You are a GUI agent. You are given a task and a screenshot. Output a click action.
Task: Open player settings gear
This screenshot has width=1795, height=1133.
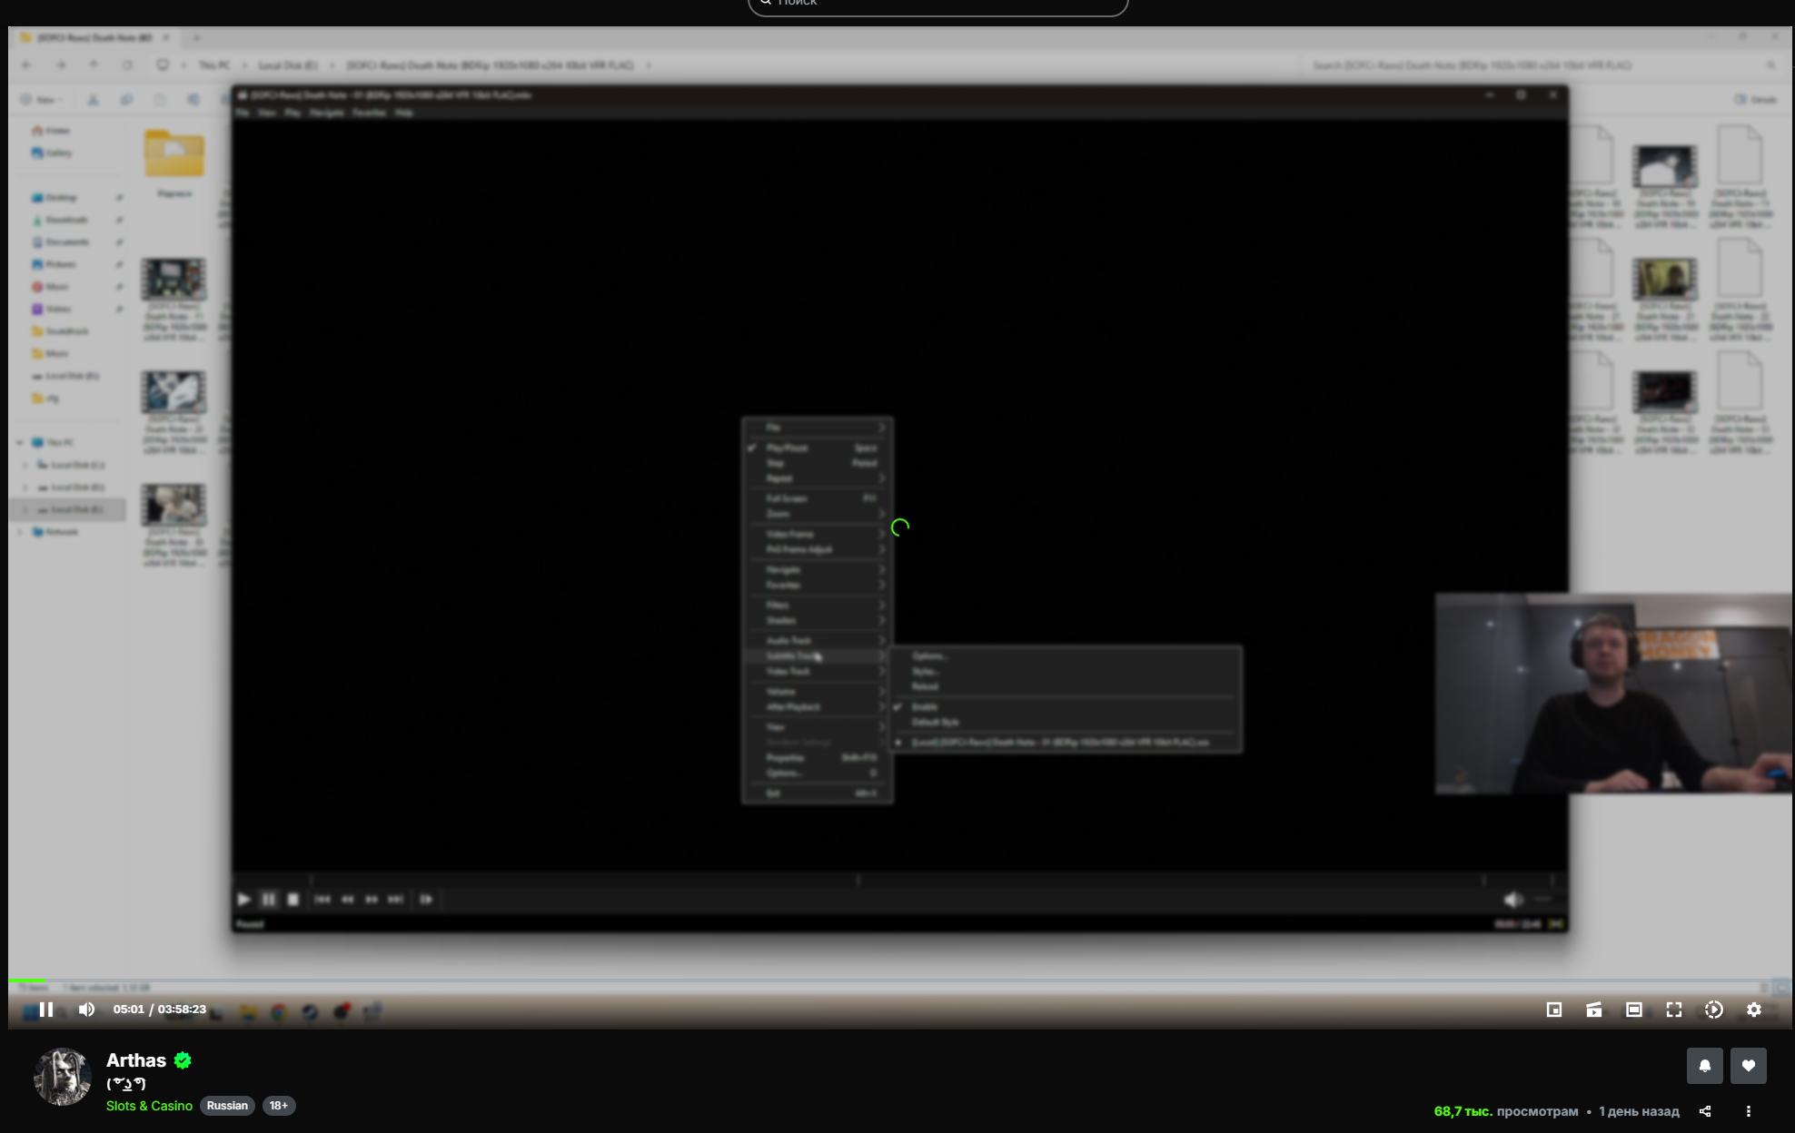point(1754,1010)
